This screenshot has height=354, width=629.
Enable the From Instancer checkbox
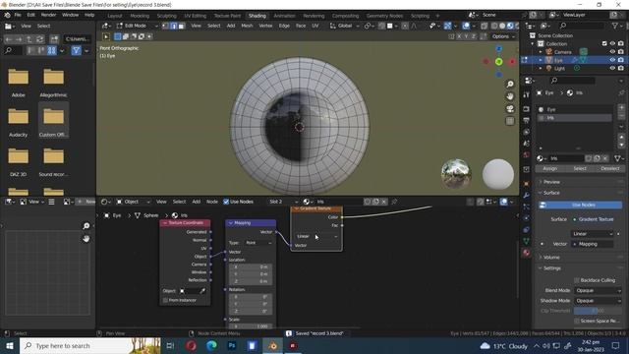pyautogui.click(x=165, y=300)
